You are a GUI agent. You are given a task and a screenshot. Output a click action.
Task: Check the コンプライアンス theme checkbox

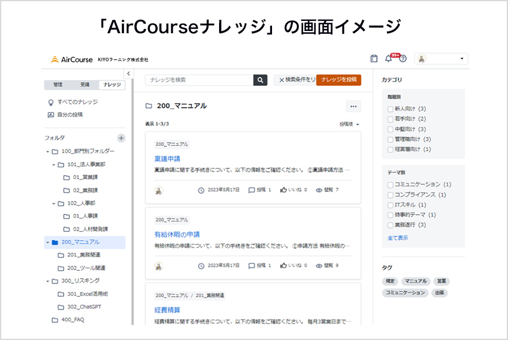point(390,195)
